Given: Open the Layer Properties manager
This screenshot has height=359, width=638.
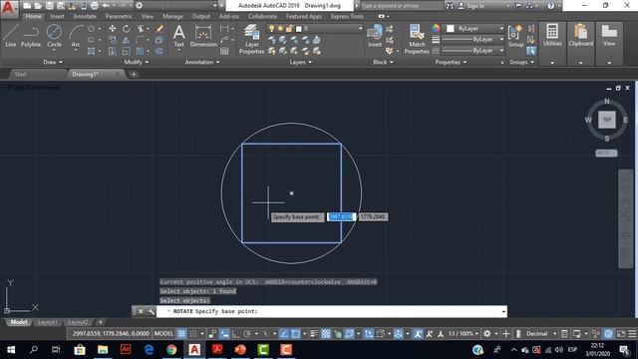Looking at the screenshot, I should click(251, 39).
